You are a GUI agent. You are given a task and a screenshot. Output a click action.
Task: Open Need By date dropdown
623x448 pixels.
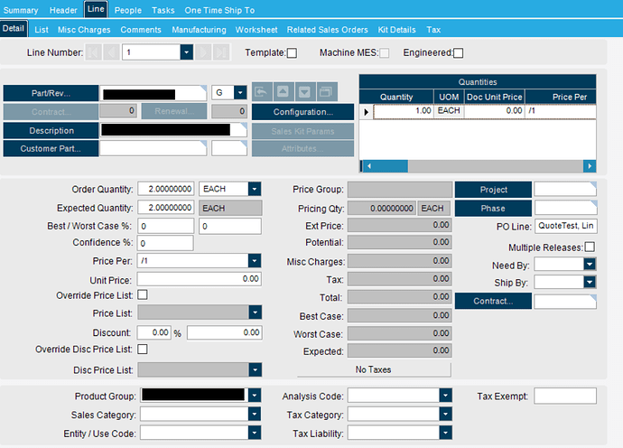(590, 264)
